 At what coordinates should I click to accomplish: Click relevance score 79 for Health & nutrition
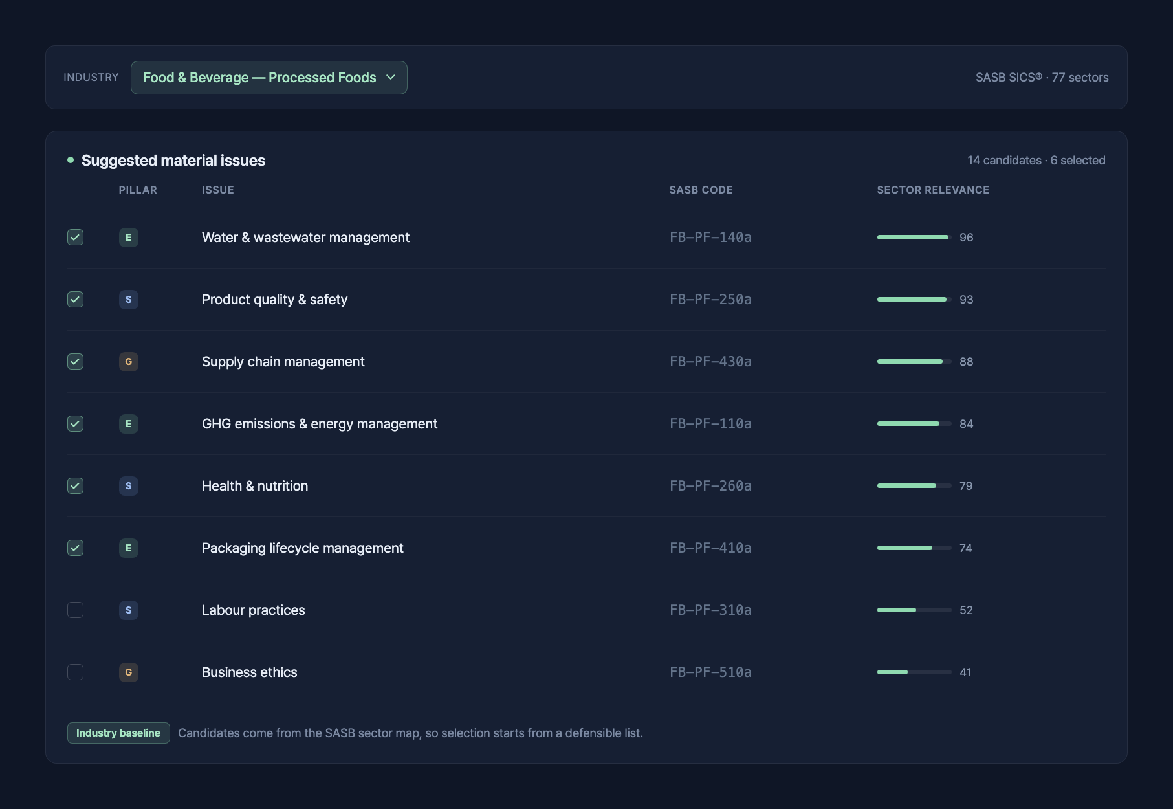coord(966,486)
